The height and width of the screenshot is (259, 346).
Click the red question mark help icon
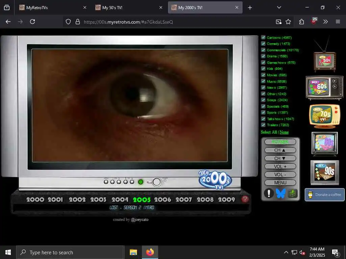pos(245,199)
